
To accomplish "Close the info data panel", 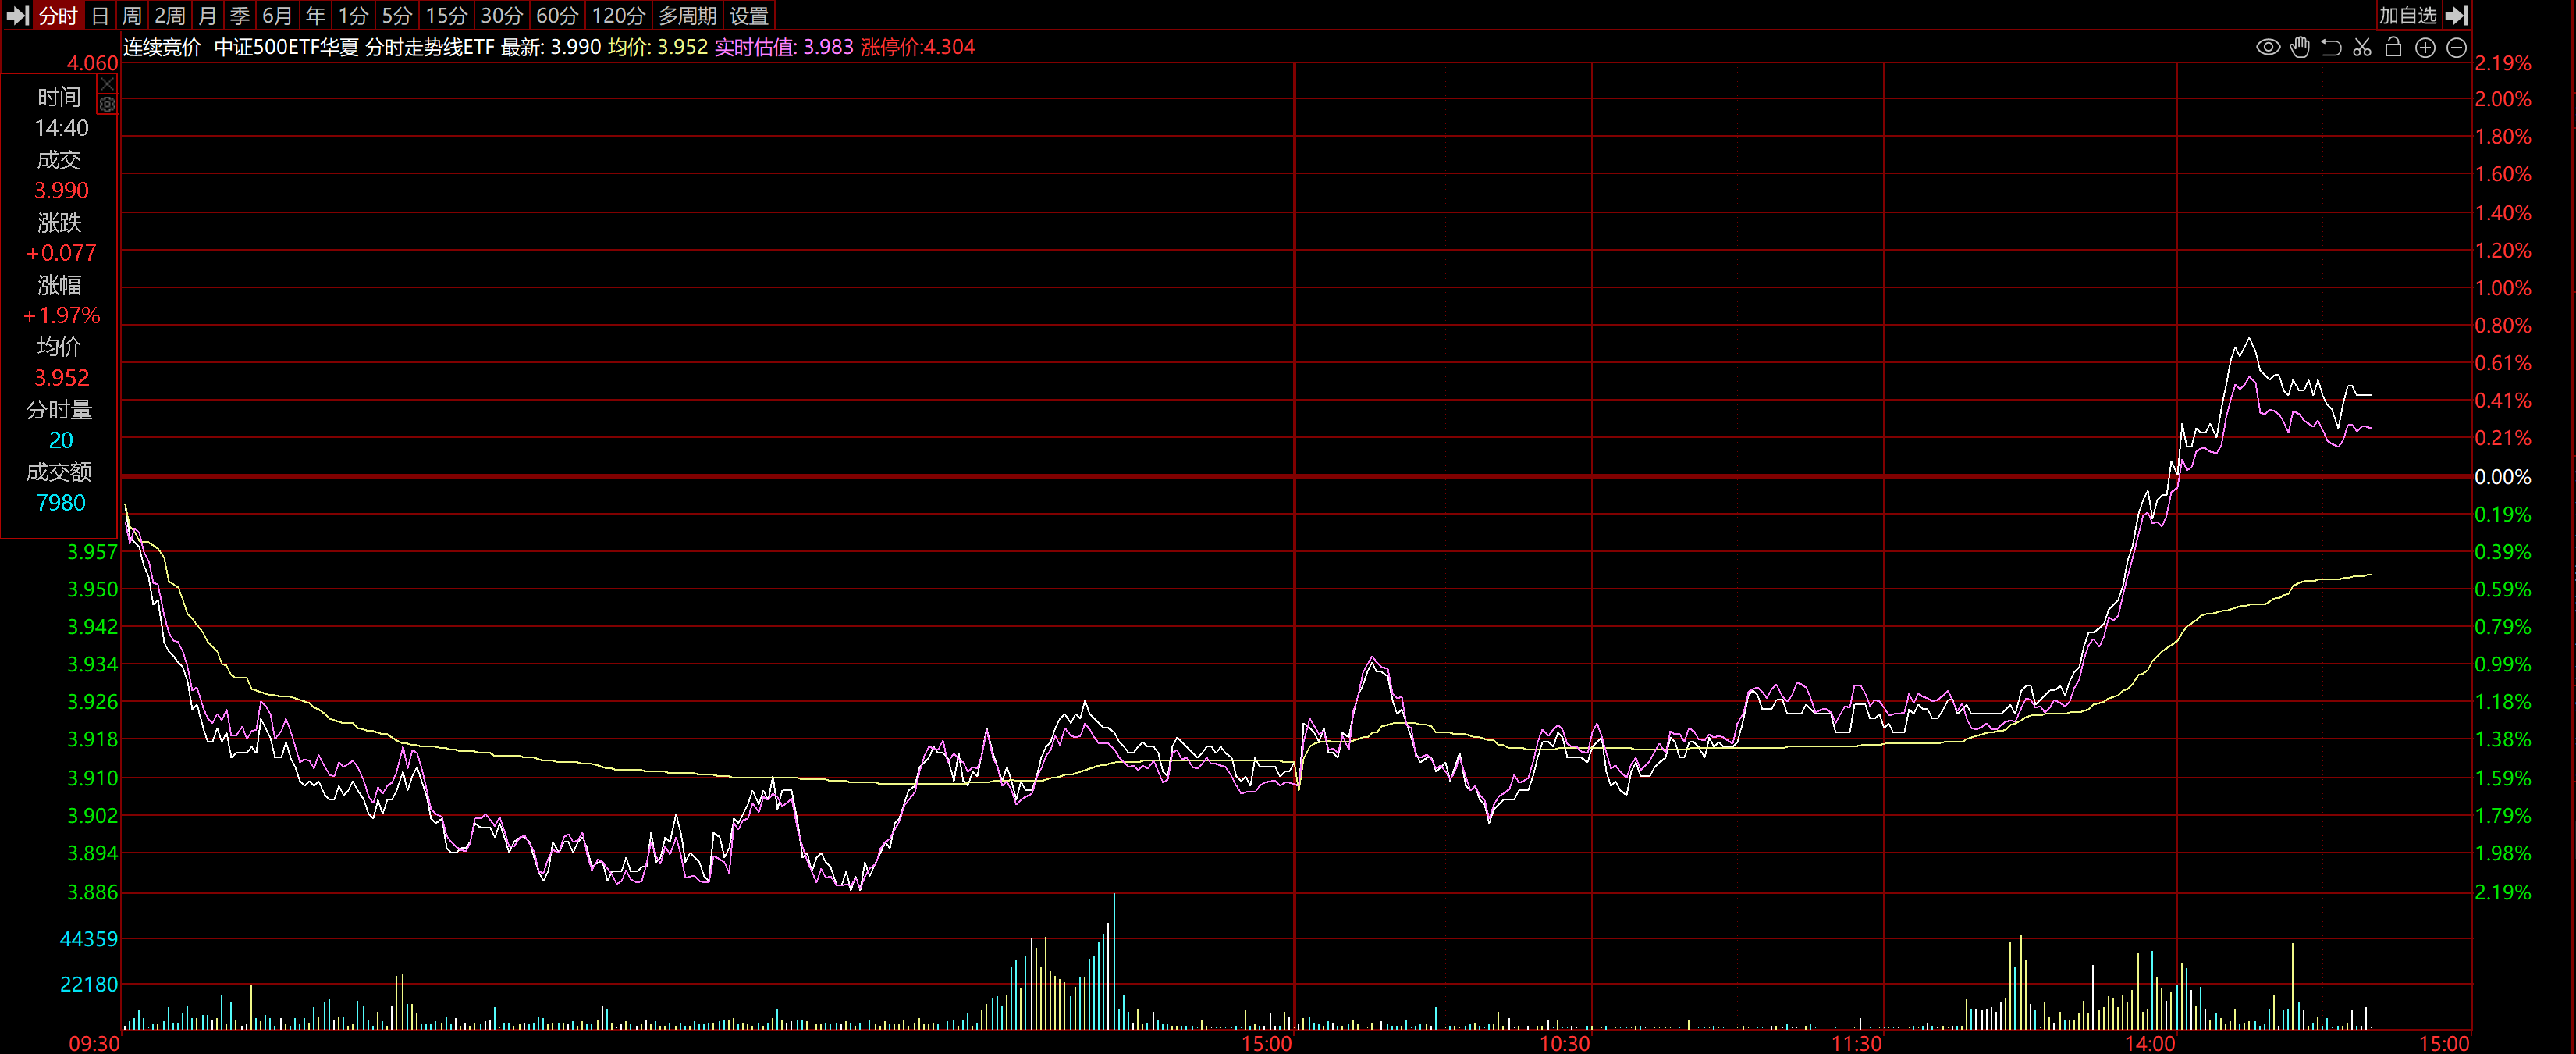I will point(107,84).
